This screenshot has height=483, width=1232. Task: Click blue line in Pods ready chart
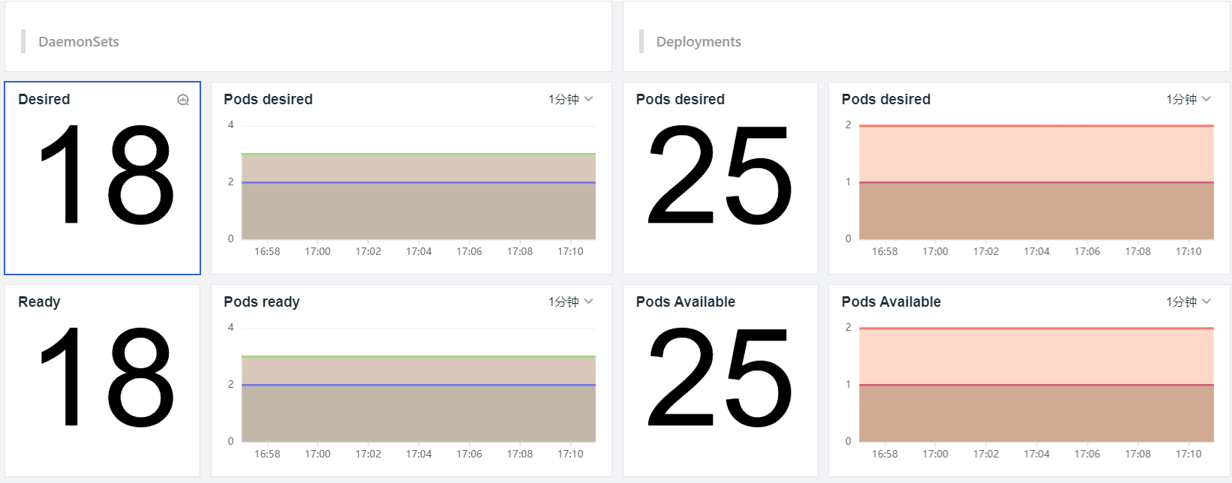click(x=418, y=385)
